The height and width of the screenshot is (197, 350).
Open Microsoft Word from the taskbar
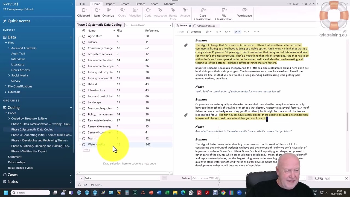(159, 193)
